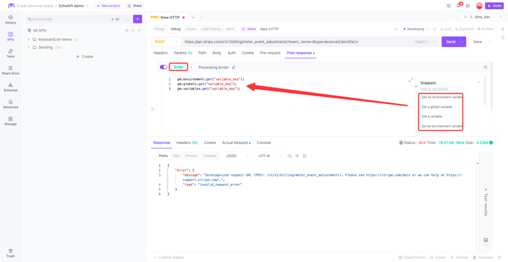508x262 pixels.
Task: Open the Tests sidebar section
Action: tap(10, 53)
